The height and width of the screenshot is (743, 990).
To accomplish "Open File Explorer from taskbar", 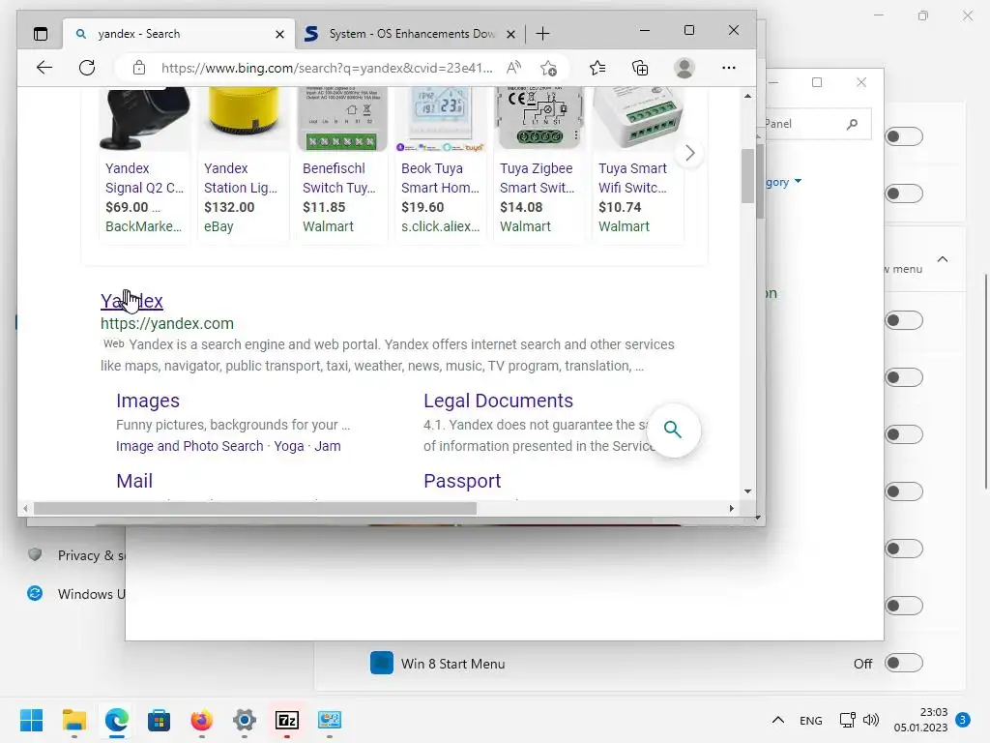I will [73, 720].
